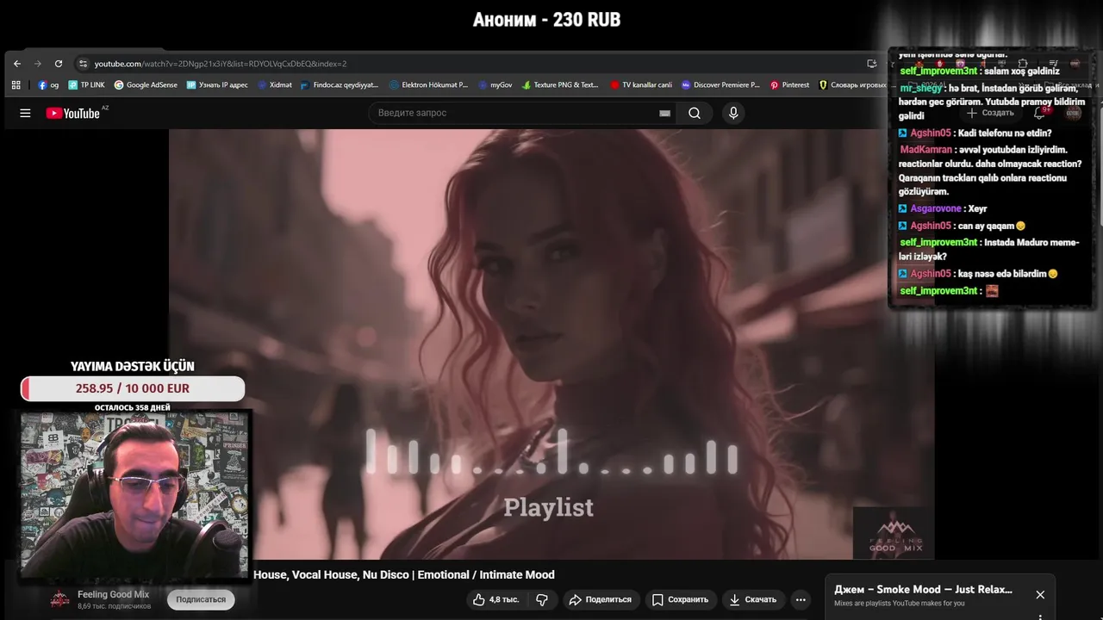Open the 'Узнать IP адрес' bookmark
Image resolution: width=1103 pixels, height=620 pixels.
pos(217,85)
